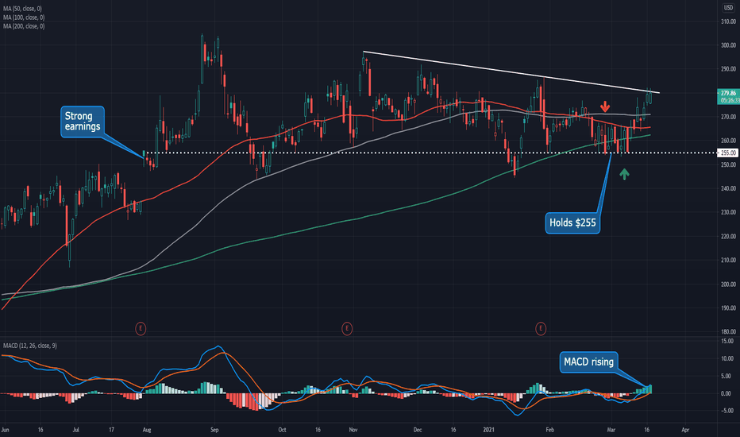
Task: Click the Sep label on time axis
Action: (214, 430)
